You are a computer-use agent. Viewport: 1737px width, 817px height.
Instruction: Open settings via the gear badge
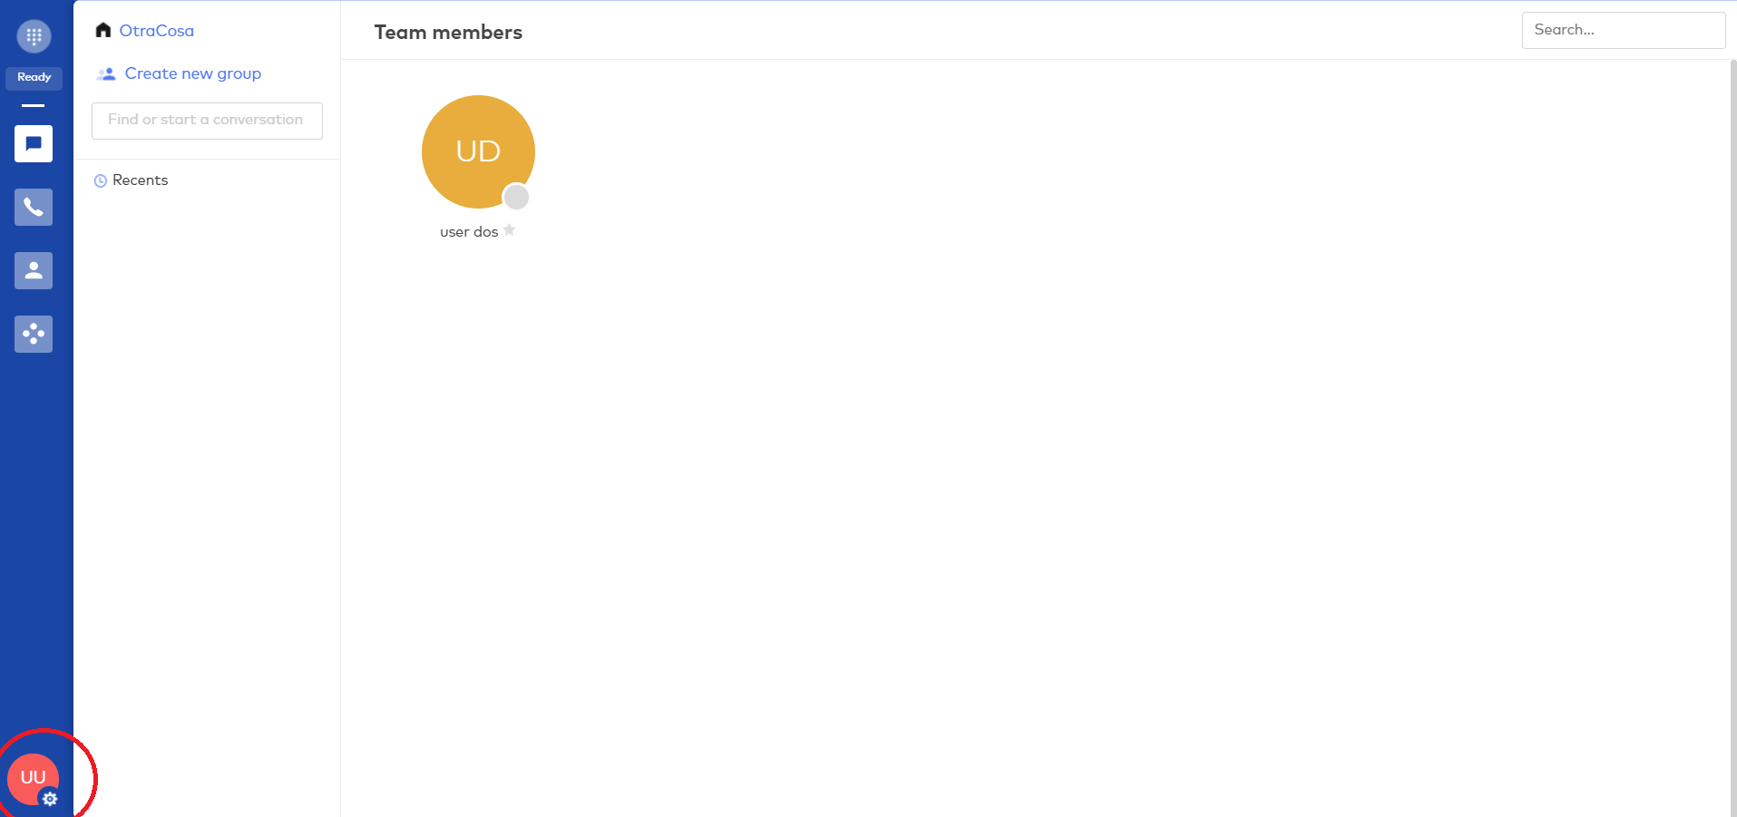click(50, 799)
